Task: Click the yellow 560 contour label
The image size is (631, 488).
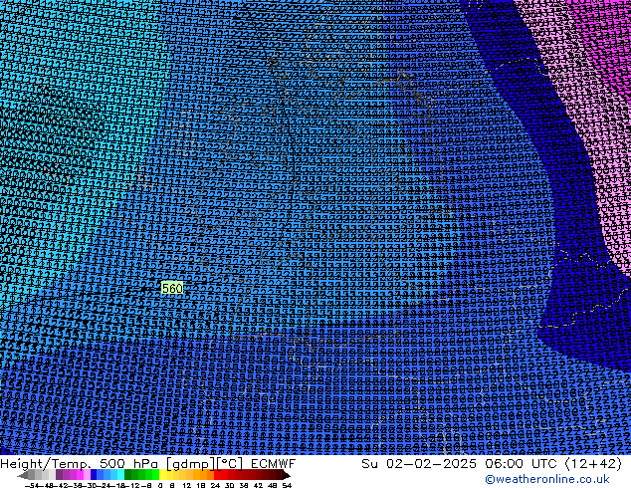Action: 172,288
